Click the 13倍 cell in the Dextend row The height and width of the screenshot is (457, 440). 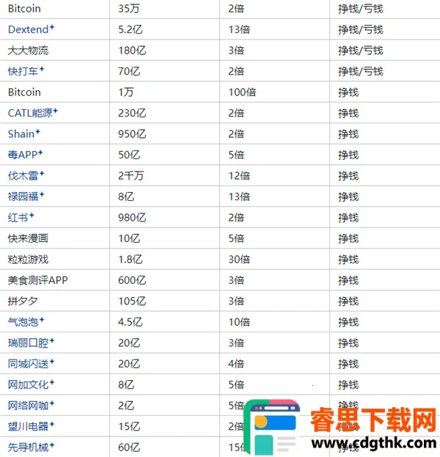(x=275, y=29)
